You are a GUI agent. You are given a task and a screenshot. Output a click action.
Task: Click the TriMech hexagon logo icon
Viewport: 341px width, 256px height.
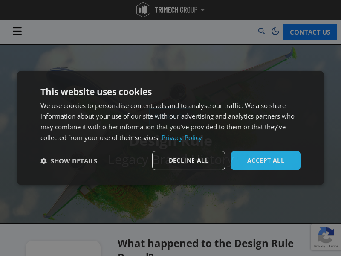143,10
